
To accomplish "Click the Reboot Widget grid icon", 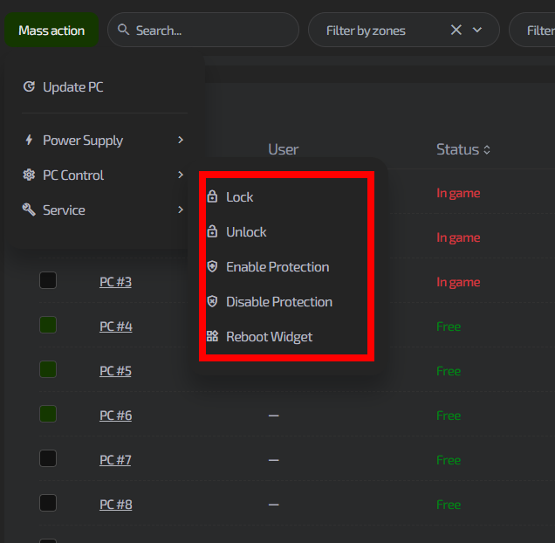I will pyautogui.click(x=212, y=337).
